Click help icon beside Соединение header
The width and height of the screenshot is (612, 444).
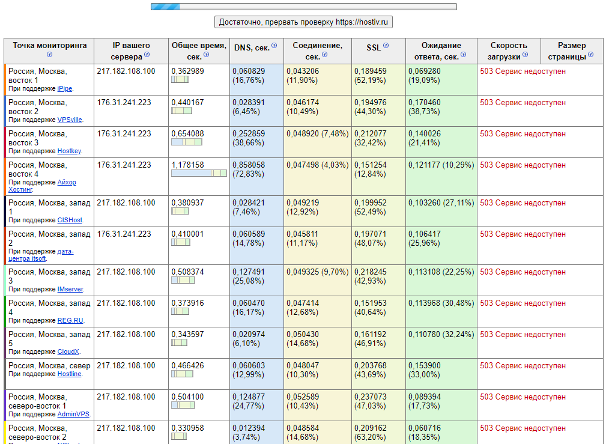point(325,55)
